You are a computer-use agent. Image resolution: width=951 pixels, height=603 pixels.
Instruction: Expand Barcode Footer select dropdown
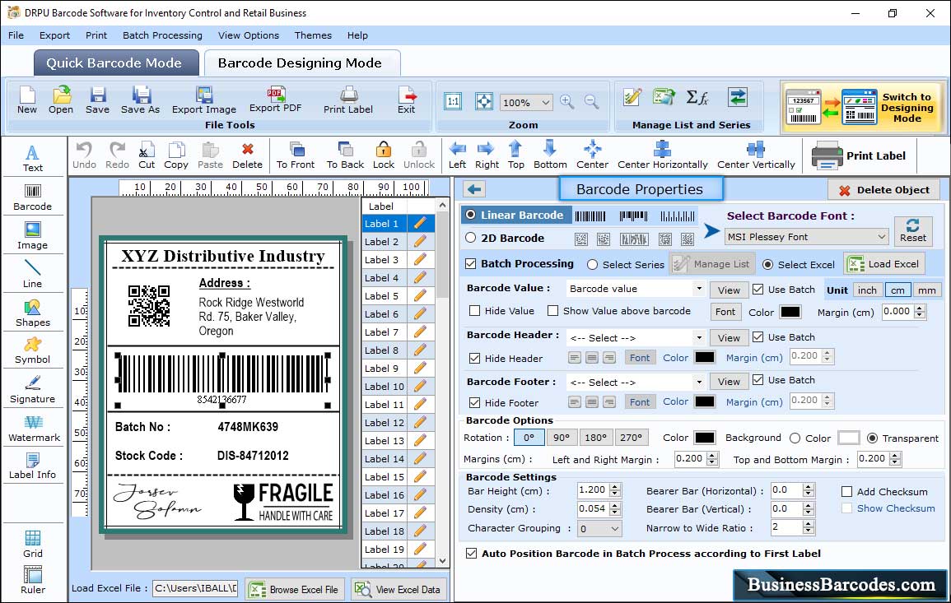pyautogui.click(x=699, y=382)
